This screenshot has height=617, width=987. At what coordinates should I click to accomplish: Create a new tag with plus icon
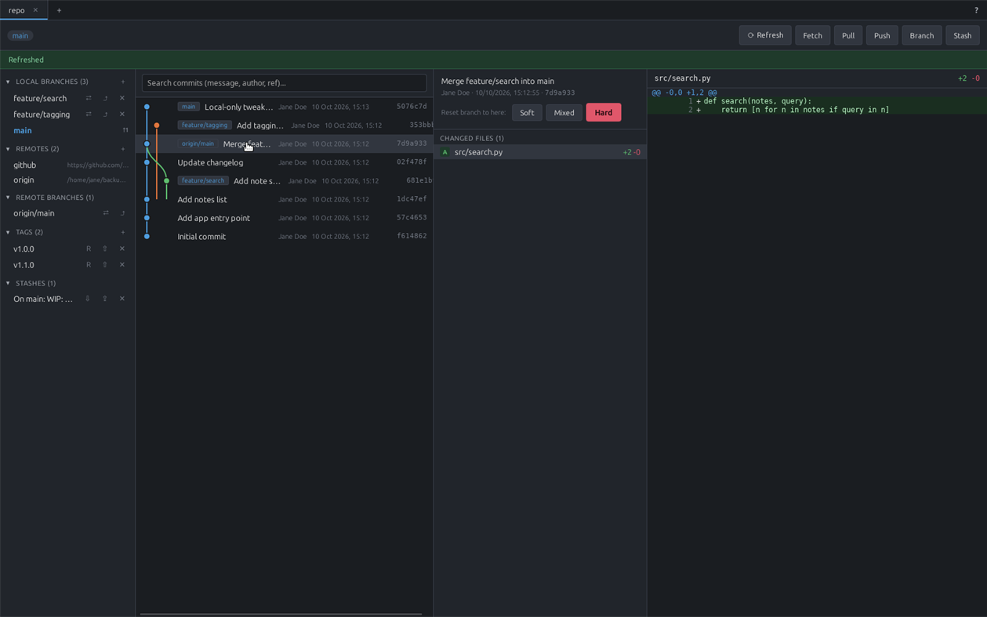pos(122,232)
